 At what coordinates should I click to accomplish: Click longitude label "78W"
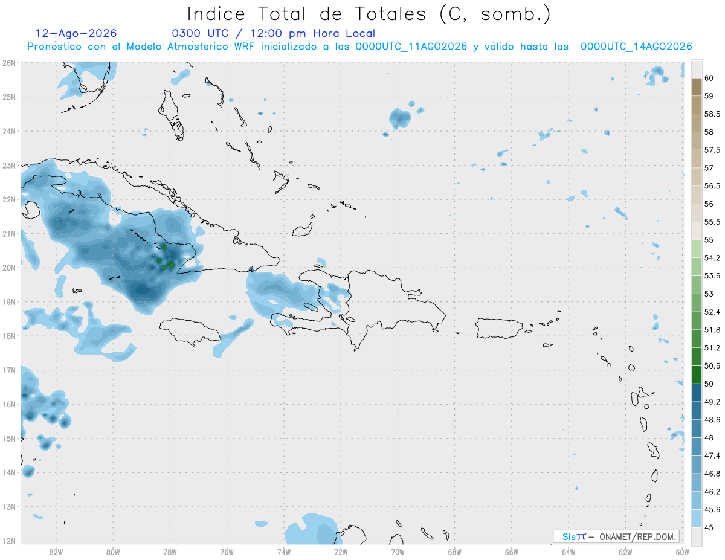(x=170, y=552)
